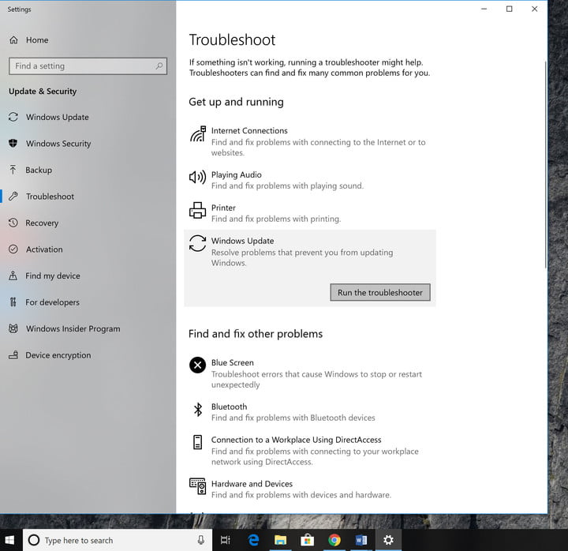Screen dimensions: 568x551
Task: Open Windows Insider Program settings
Action: click(73, 329)
